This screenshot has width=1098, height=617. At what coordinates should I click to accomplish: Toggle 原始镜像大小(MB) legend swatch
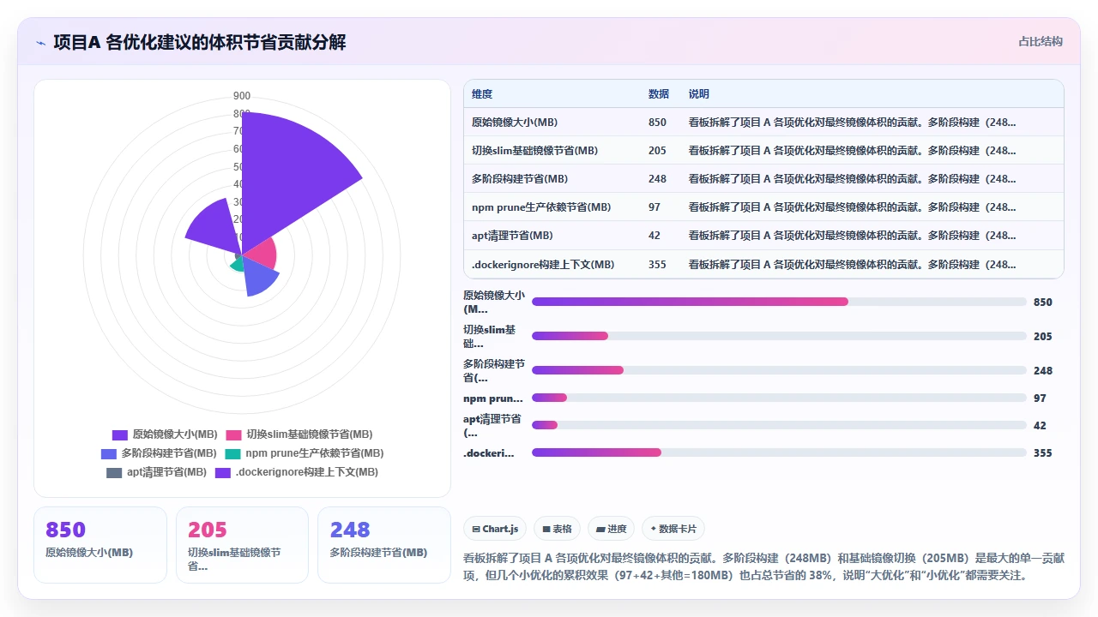(120, 435)
